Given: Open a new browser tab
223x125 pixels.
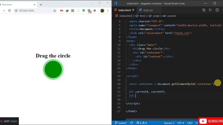Looking at the screenshot, I should tap(41, 5).
